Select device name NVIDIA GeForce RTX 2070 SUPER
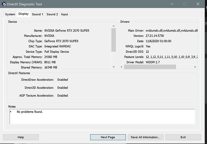 pos(67,31)
